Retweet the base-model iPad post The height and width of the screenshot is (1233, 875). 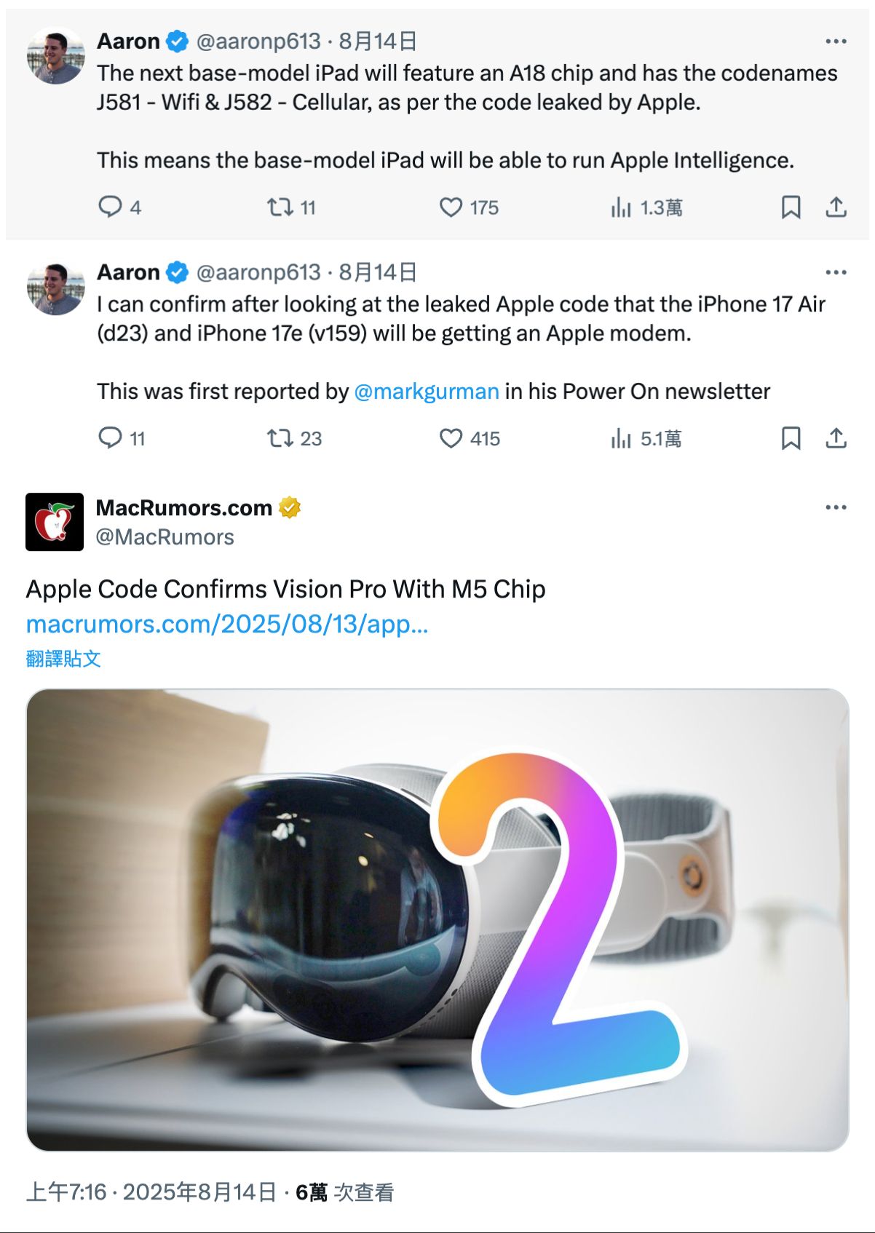(x=280, y=207)
